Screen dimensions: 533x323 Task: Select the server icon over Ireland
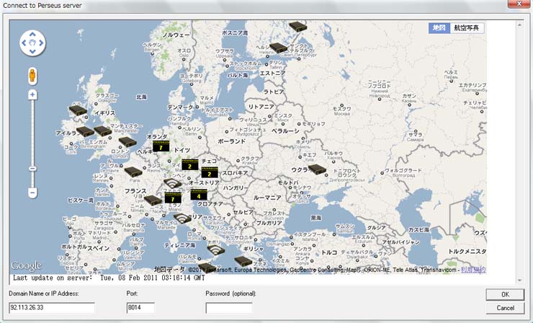click(85, 131)
